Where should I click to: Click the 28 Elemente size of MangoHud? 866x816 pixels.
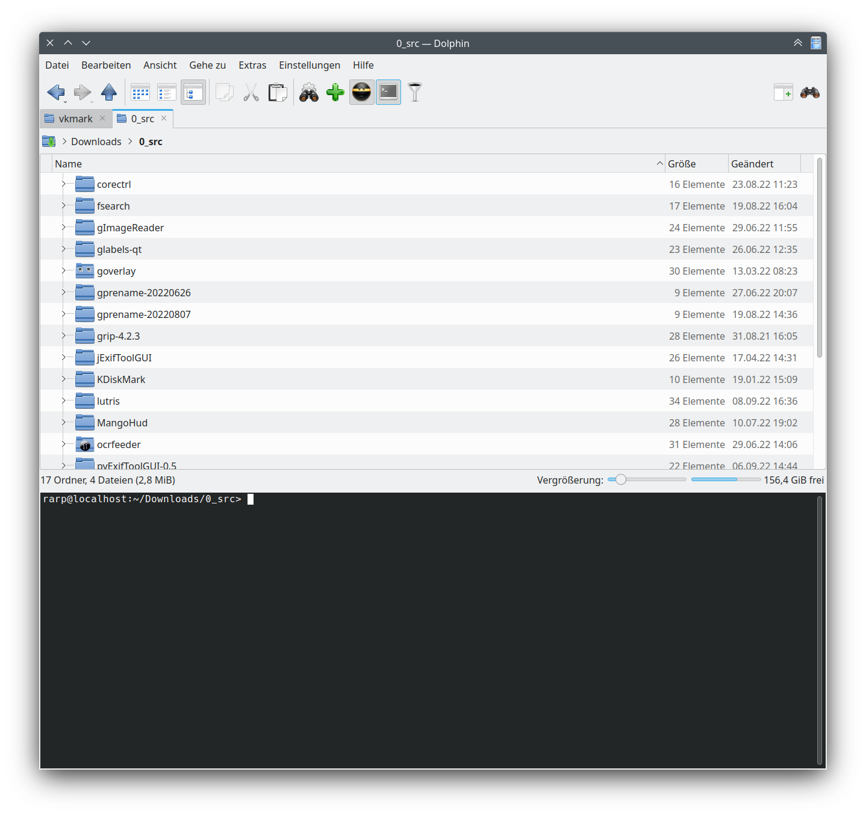(x=697, y=423)
